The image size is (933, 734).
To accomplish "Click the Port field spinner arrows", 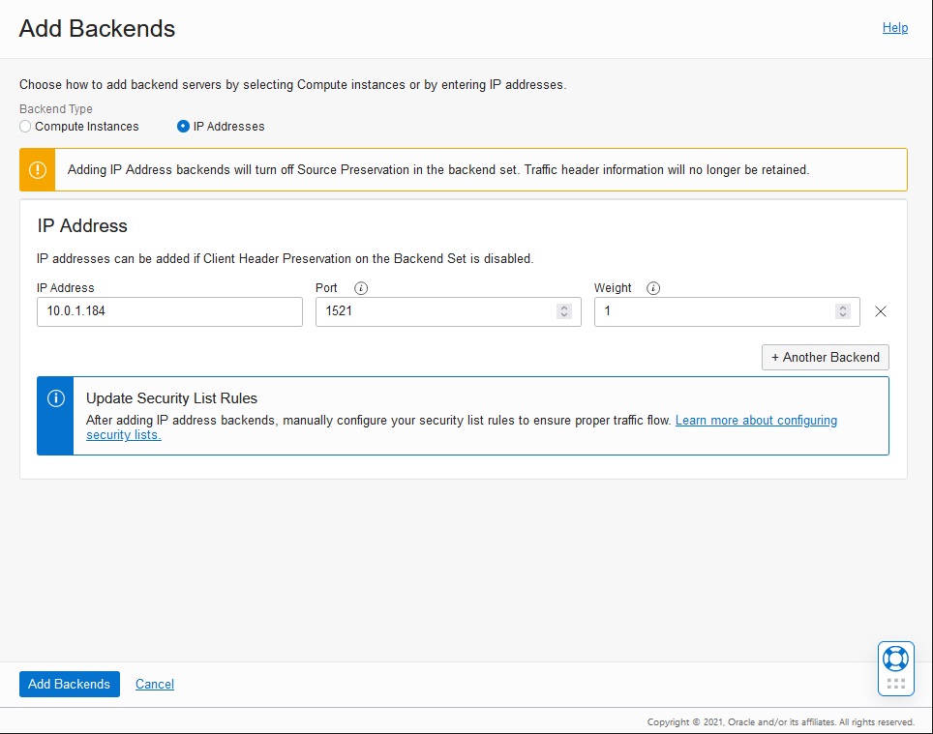I will pyautogui.click(x=564, y=311).
